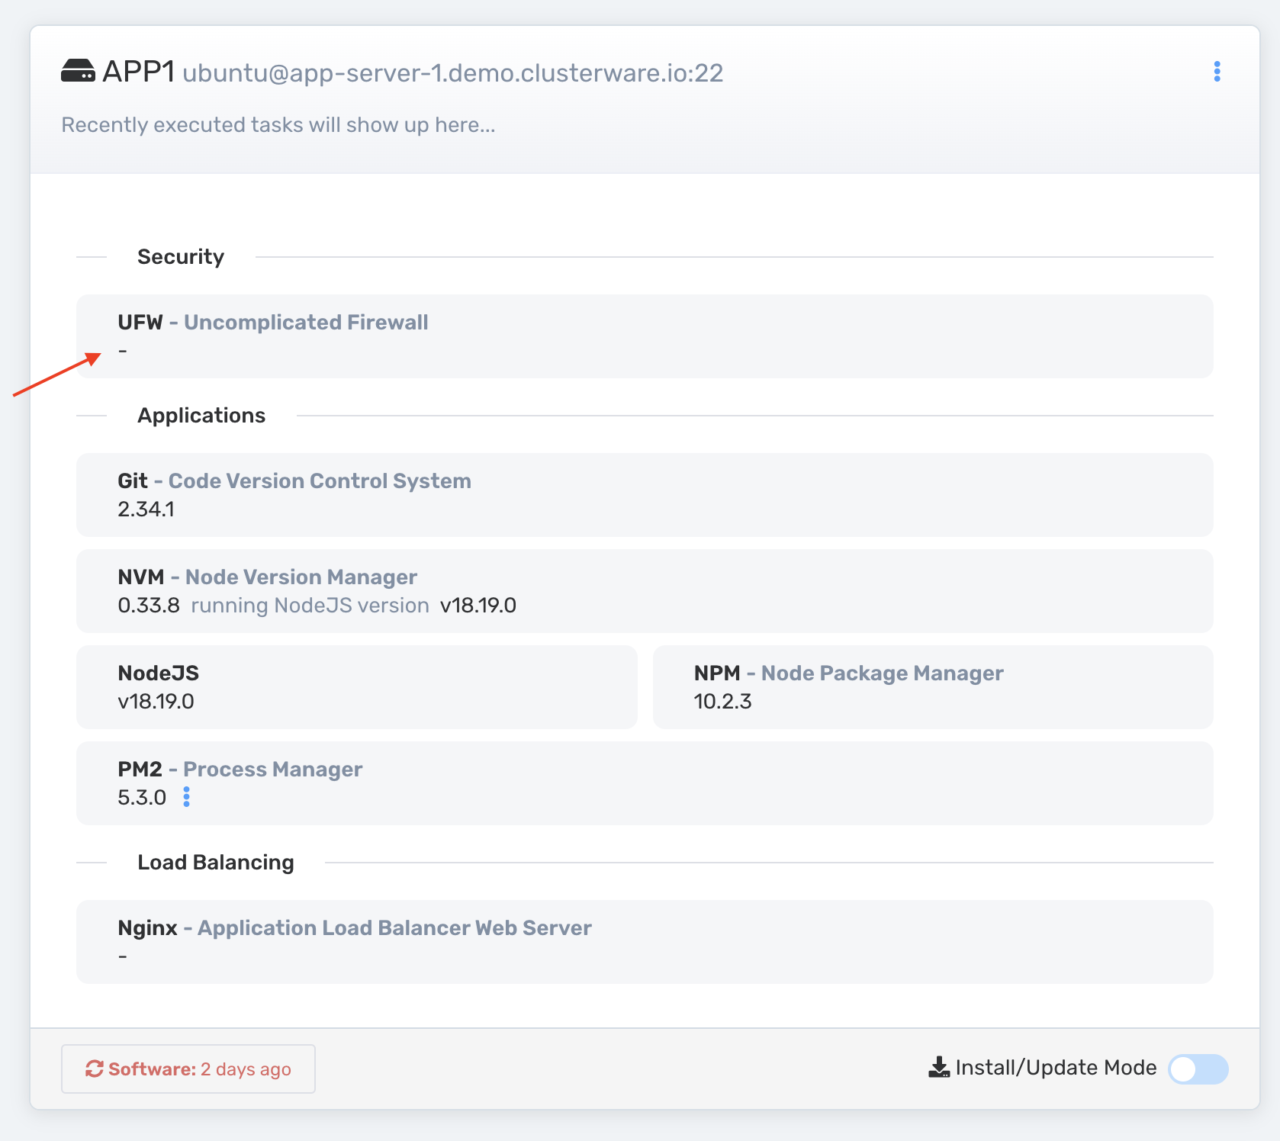Click NVM version 0.33.8
Viewport: 1280px width, 1141px height.
[149, 605]
